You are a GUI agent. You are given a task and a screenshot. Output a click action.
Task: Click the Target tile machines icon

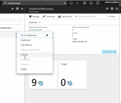pos(70,83)
